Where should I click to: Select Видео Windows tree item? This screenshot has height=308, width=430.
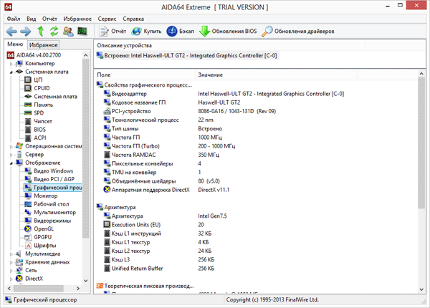point(49,171)
